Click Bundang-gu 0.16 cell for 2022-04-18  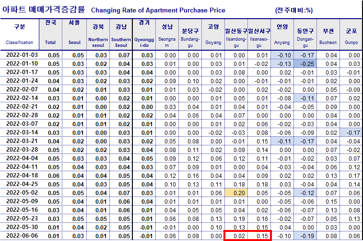pyautogui.click(x=190, y=175)
